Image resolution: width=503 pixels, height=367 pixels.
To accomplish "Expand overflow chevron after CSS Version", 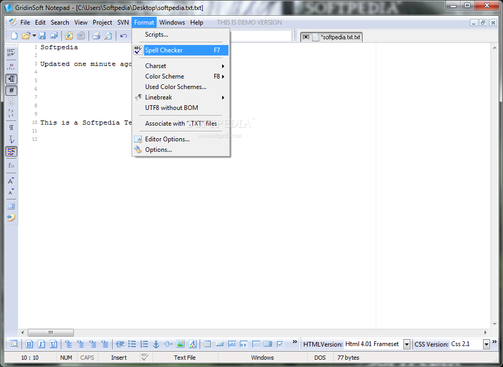I will click(494, 342).
